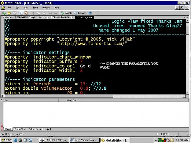Click the editor scroll down arrow
191x143 pixels.
pos(187,93)
